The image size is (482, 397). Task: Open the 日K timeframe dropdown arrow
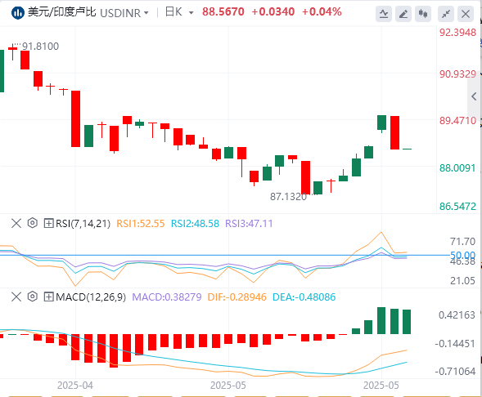point(191,13)
